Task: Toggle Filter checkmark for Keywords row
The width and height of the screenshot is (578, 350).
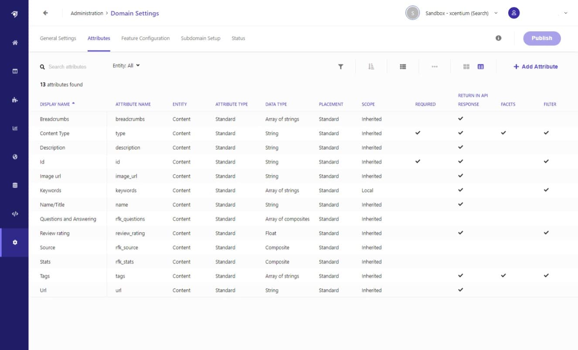Action: [546, 190]
